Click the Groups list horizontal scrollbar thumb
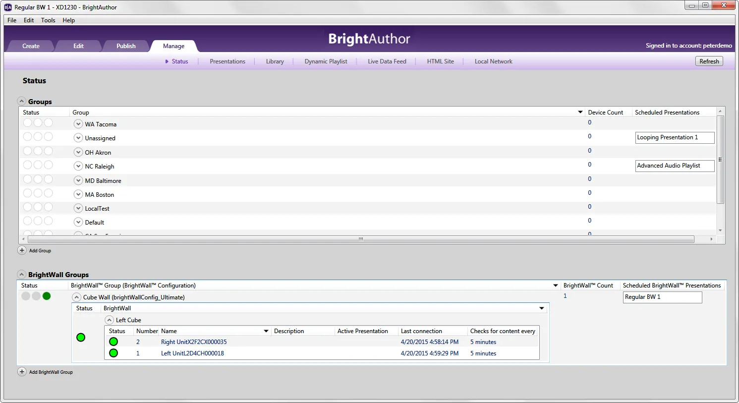739x403 pixels. tap(361, 239)
